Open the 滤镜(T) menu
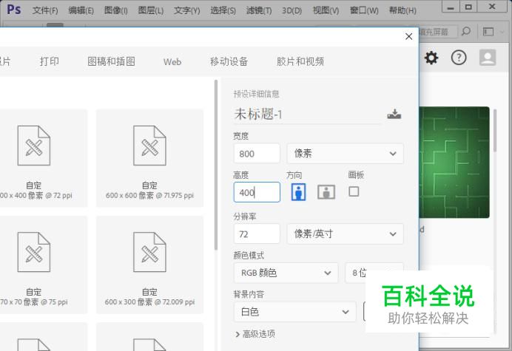 259,10
